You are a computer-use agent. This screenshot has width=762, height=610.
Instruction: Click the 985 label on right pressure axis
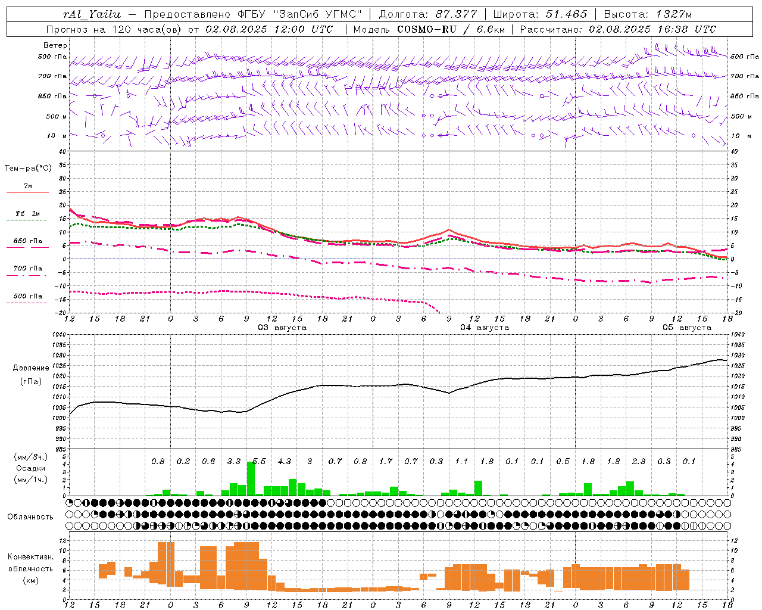737,449
